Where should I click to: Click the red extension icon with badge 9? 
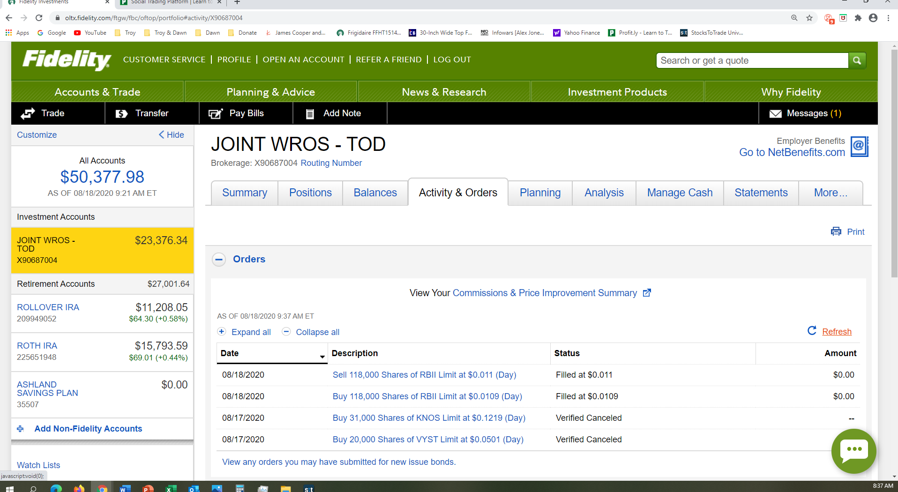pos(829,19)
